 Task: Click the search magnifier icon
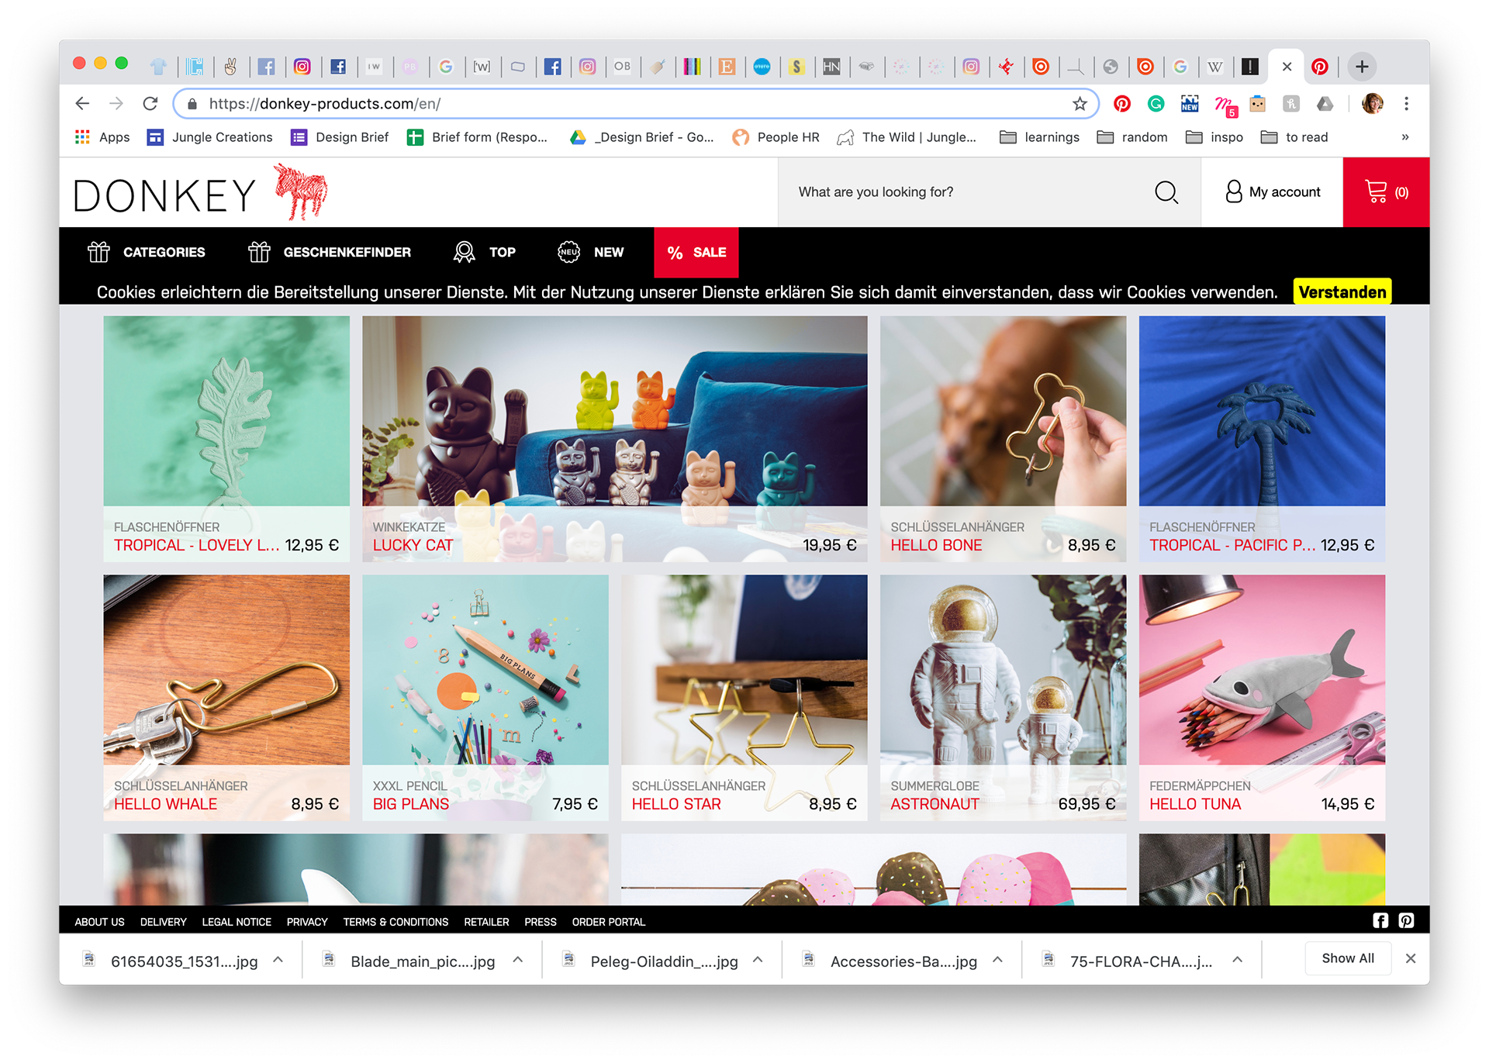1166,192
